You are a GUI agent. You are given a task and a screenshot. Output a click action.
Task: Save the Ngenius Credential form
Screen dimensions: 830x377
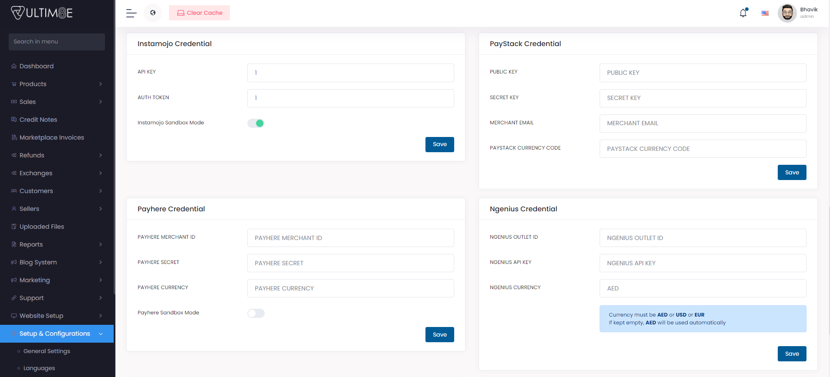pyautogui.click(x=792, y=354)
